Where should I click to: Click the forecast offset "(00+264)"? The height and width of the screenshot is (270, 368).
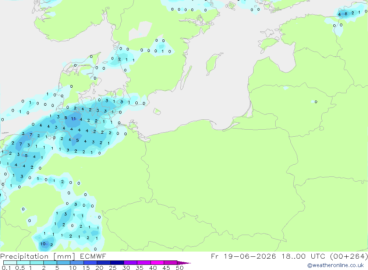click(349, 256)
